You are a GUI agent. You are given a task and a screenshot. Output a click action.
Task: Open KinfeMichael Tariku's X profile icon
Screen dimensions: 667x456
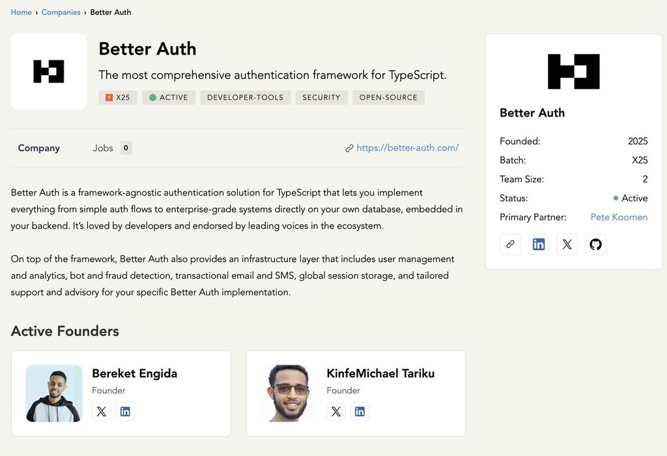click(x=336, y=411)
